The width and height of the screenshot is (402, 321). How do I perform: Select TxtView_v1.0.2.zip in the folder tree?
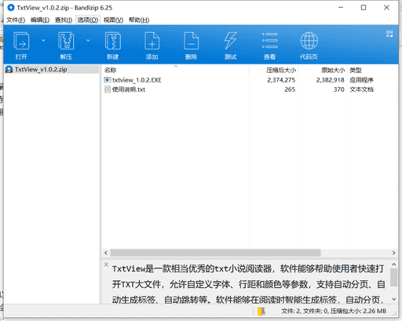coord(41,69)
